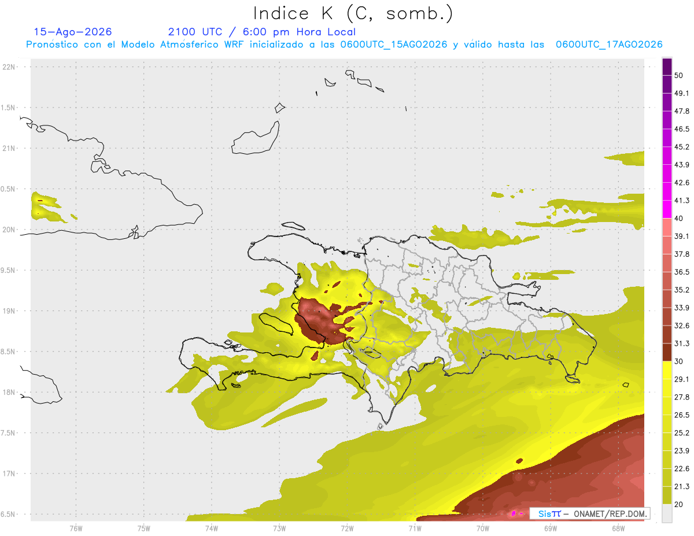
Task: Click the title 'Indice K (C, somb.)'
Action: (x=353, y=13)
